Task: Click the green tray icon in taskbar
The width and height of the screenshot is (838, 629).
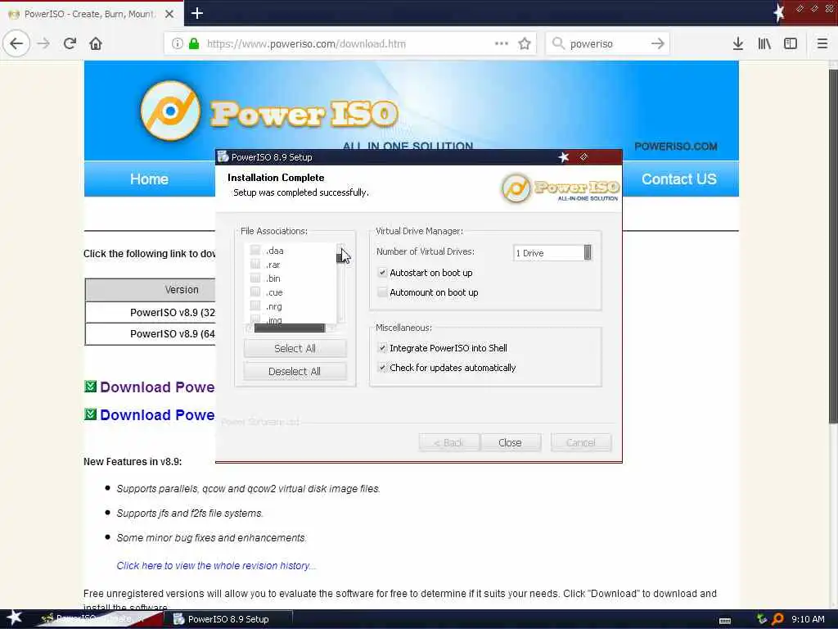Action: pyautogui.click(x=762, y=619)
